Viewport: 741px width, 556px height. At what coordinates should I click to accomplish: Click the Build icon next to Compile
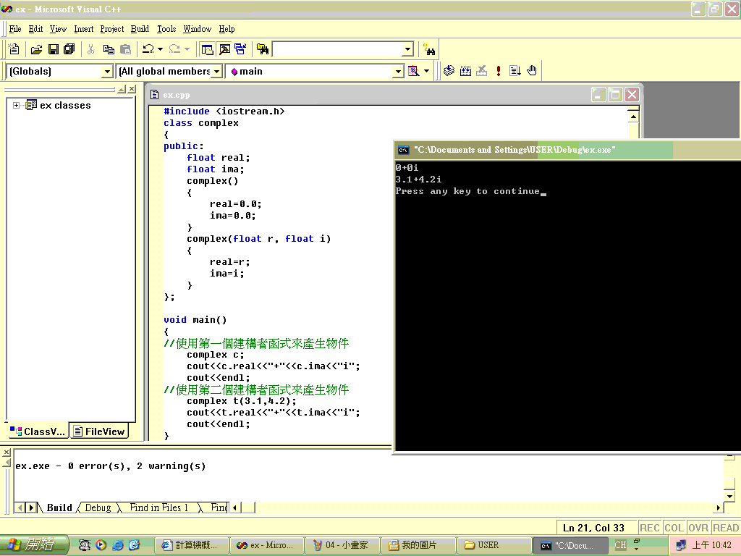click(x=465, y=71)
